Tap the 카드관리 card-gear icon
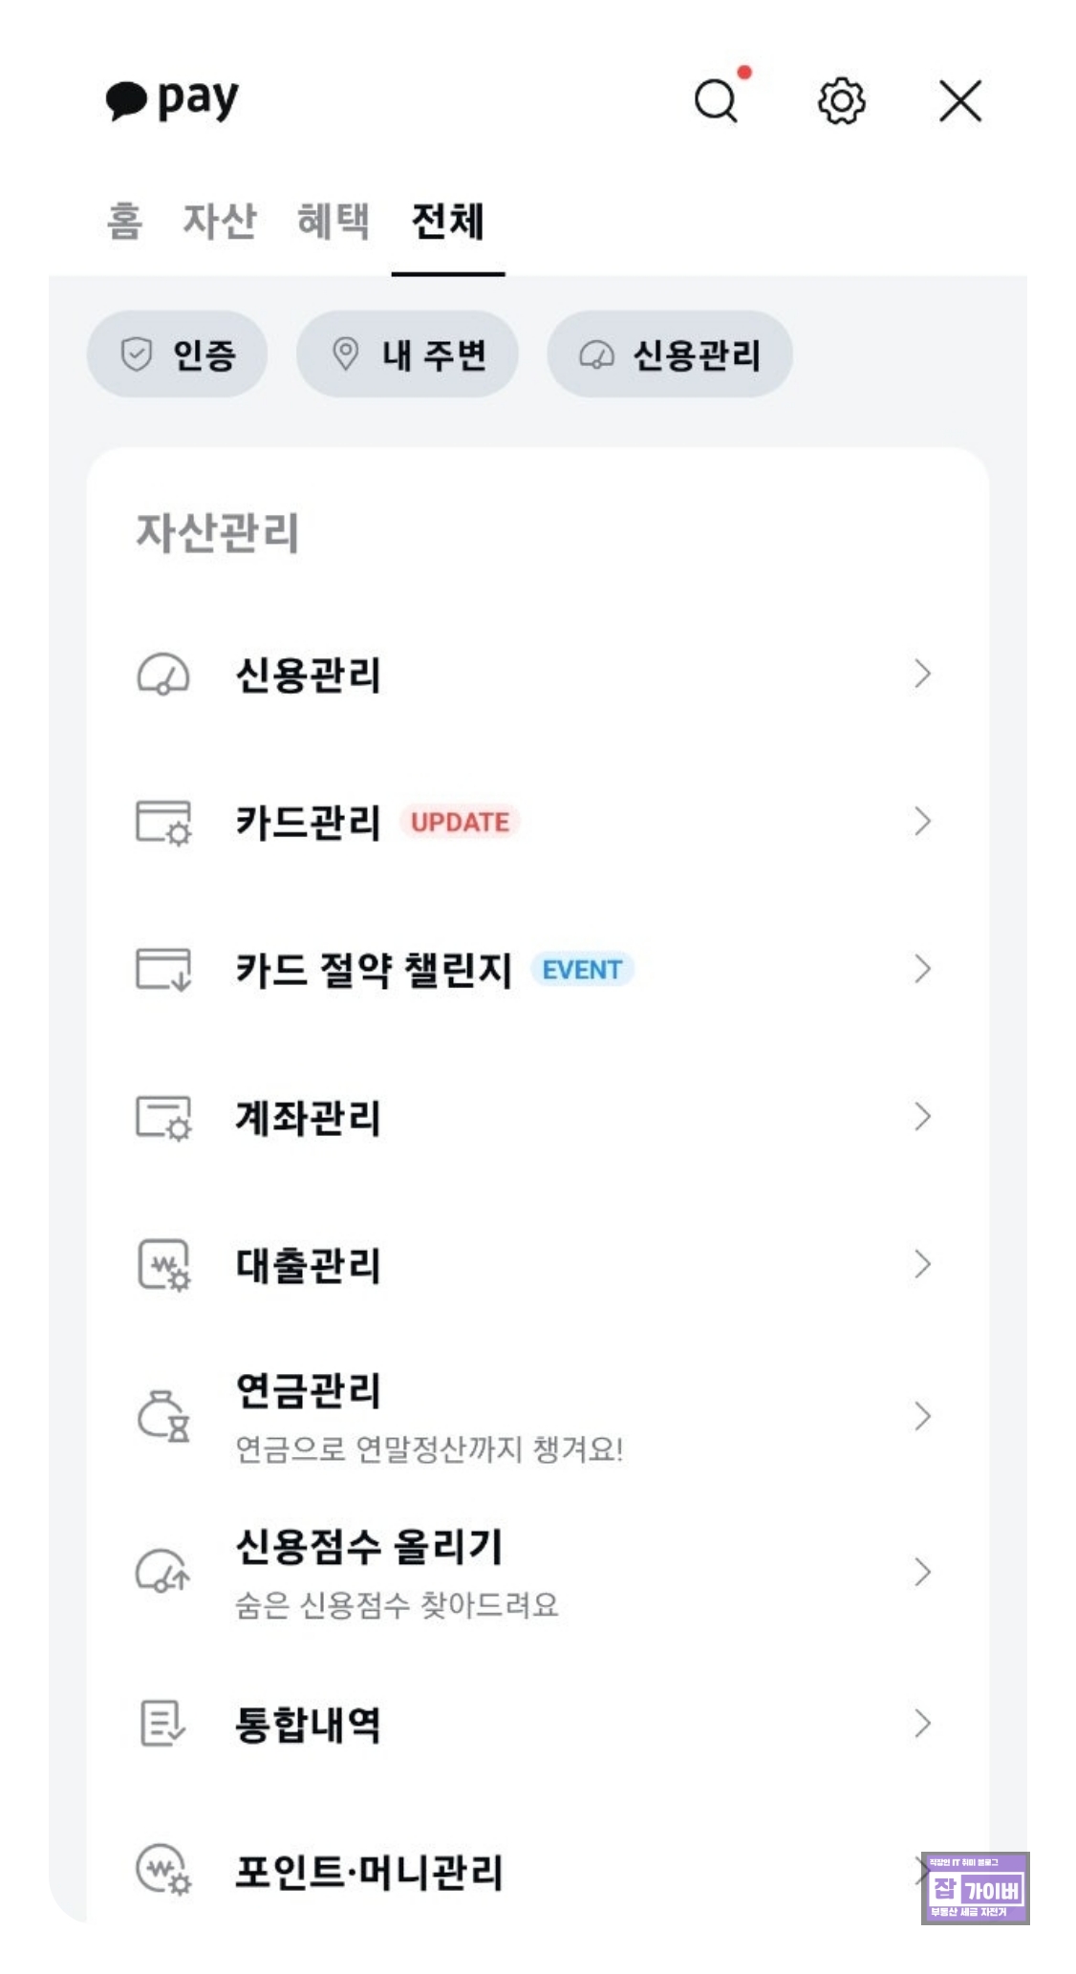The image size is (1076, 1974). (163, 823)
